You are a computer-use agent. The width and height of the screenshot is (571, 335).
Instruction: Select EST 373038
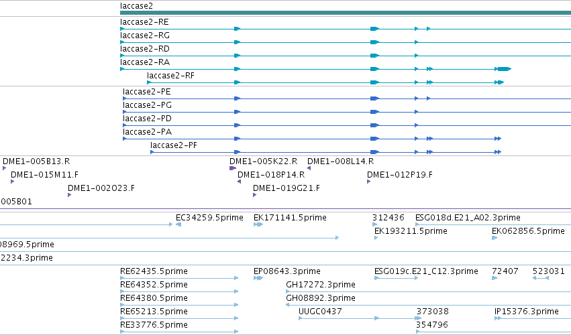click(433, 312)
